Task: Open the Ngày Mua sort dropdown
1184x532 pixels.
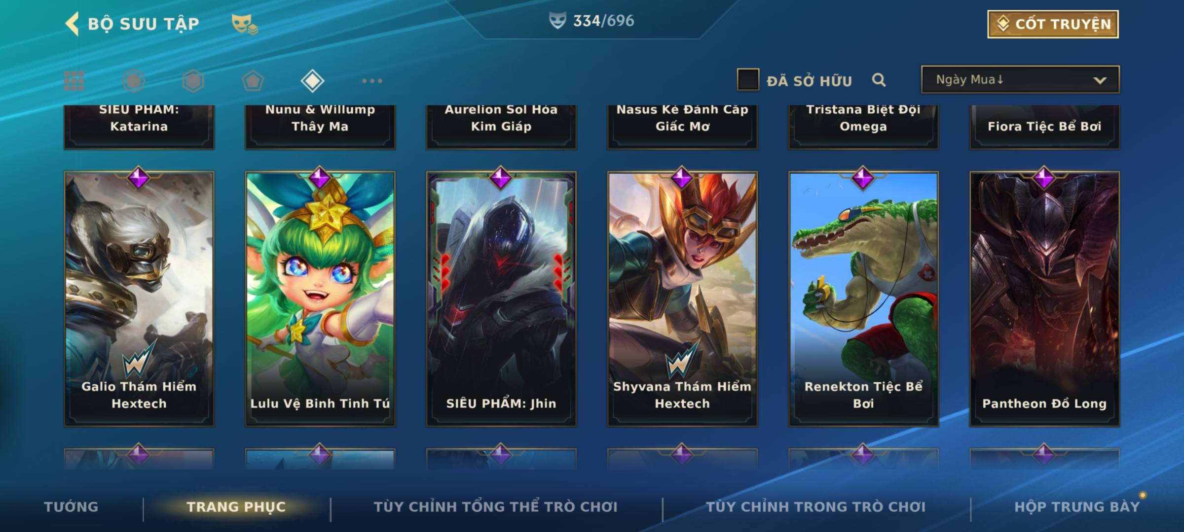Action: tap(1020, 79)
